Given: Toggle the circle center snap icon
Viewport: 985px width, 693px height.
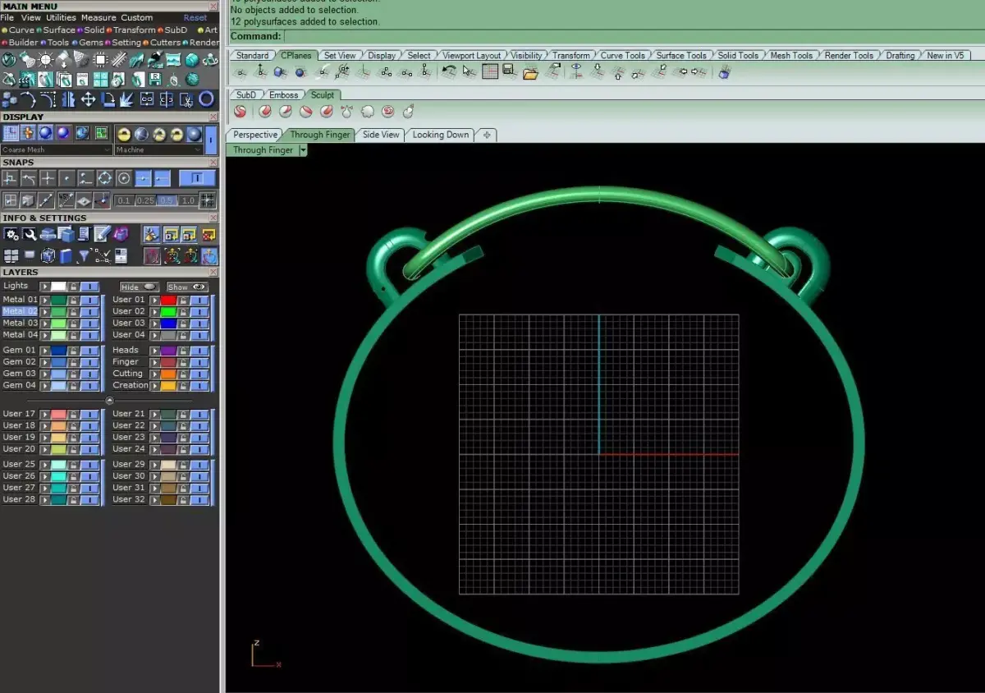Looking at the screenshot, I should 124,178.
